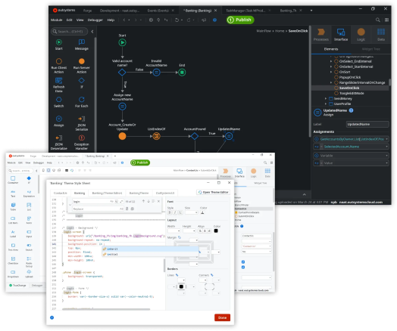Viewport: 397px width, 331px height.
Task: Open the SelectedAccount.Name value dropdown
Action: [x=386, y=147]
